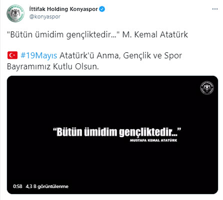Click the İttifak Holding Konyaspor display name
The height and width of the screenshot is (200, 223).
[63, 9]
